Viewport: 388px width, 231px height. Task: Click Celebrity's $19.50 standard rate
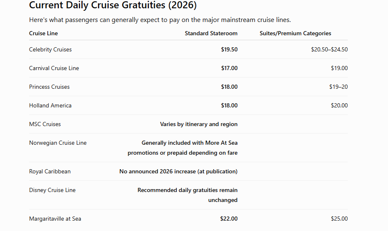click(229, 49)
